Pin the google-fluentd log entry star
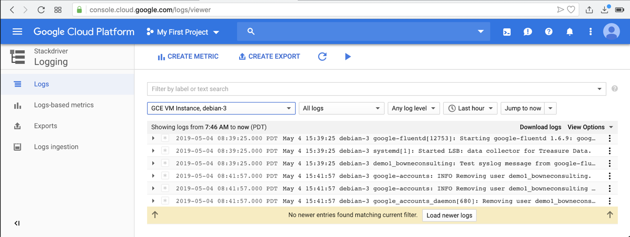This screenshot has height=237, width=630. click(x=165, y=139)
